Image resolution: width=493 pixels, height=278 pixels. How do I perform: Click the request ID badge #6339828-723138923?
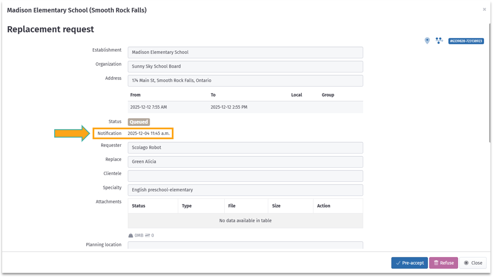coord(466,41)
